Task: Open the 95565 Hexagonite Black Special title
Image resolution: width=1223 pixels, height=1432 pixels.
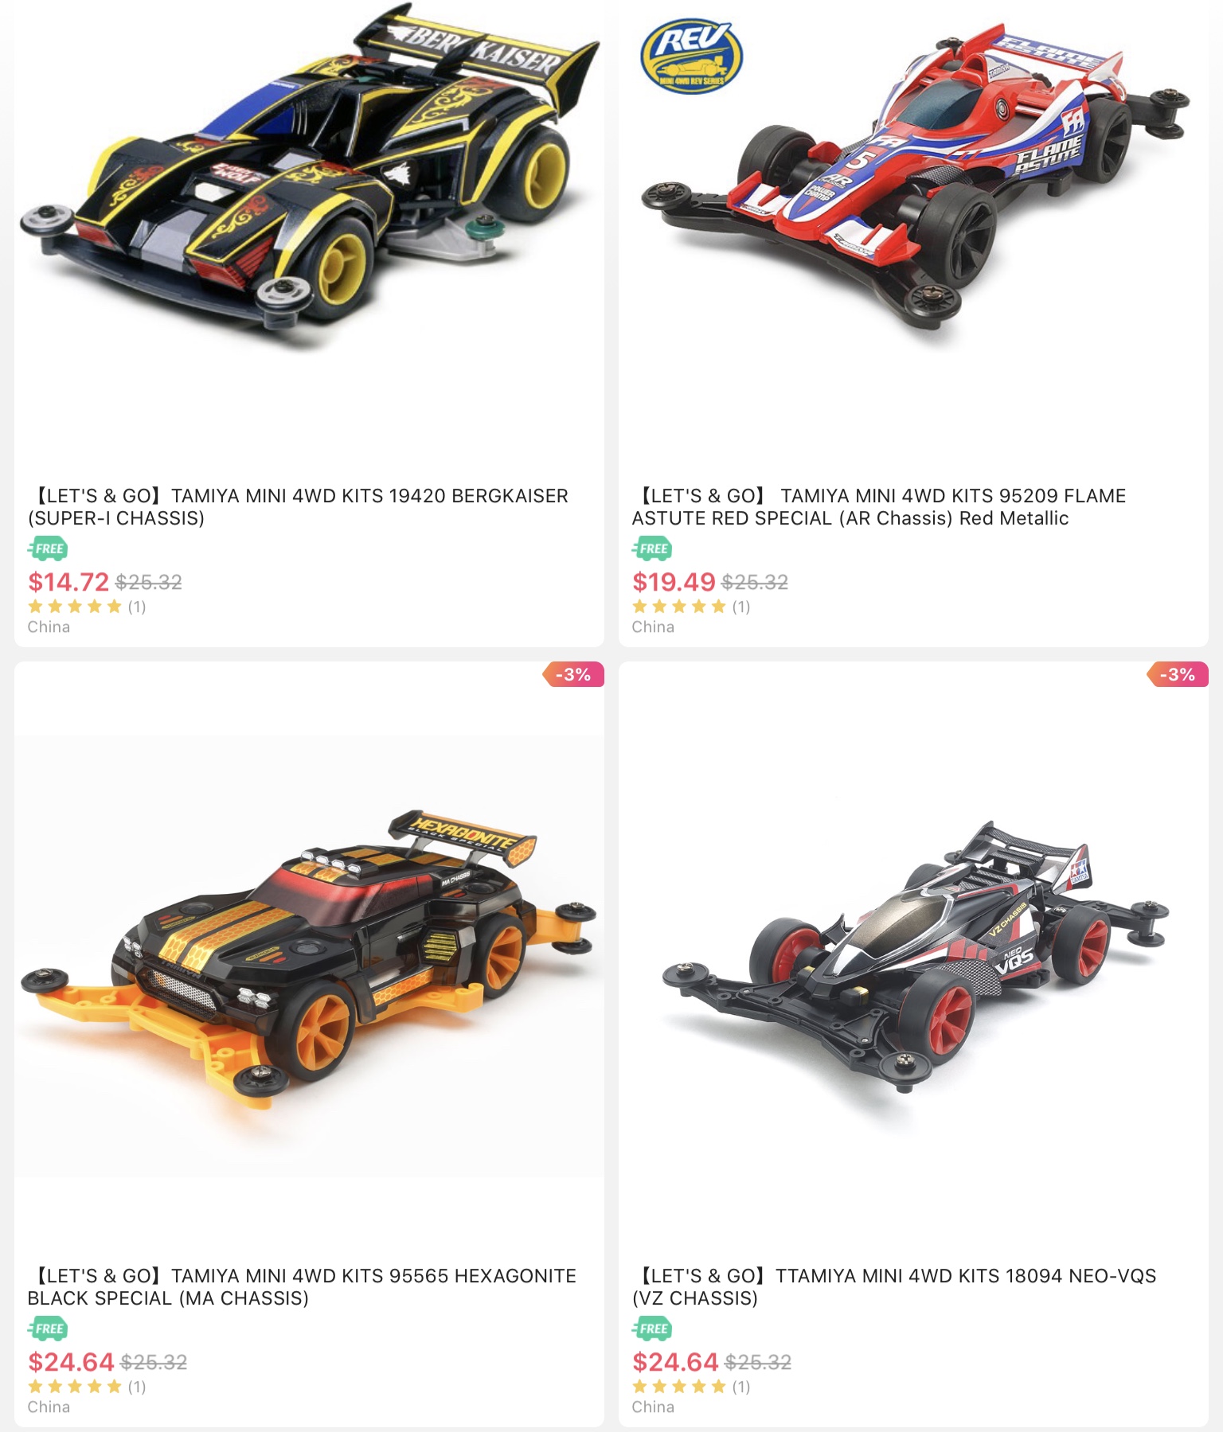Action: pyautogui.click(x=302, y=1287)
